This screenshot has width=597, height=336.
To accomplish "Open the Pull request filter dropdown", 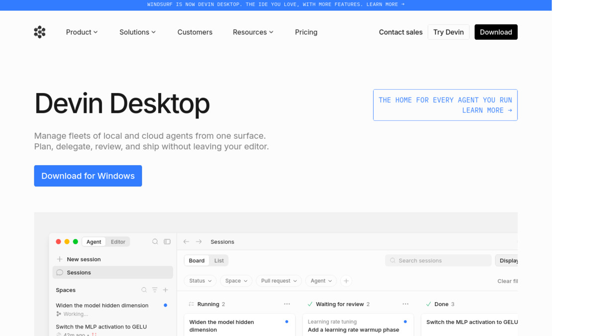I will (279, 281).
